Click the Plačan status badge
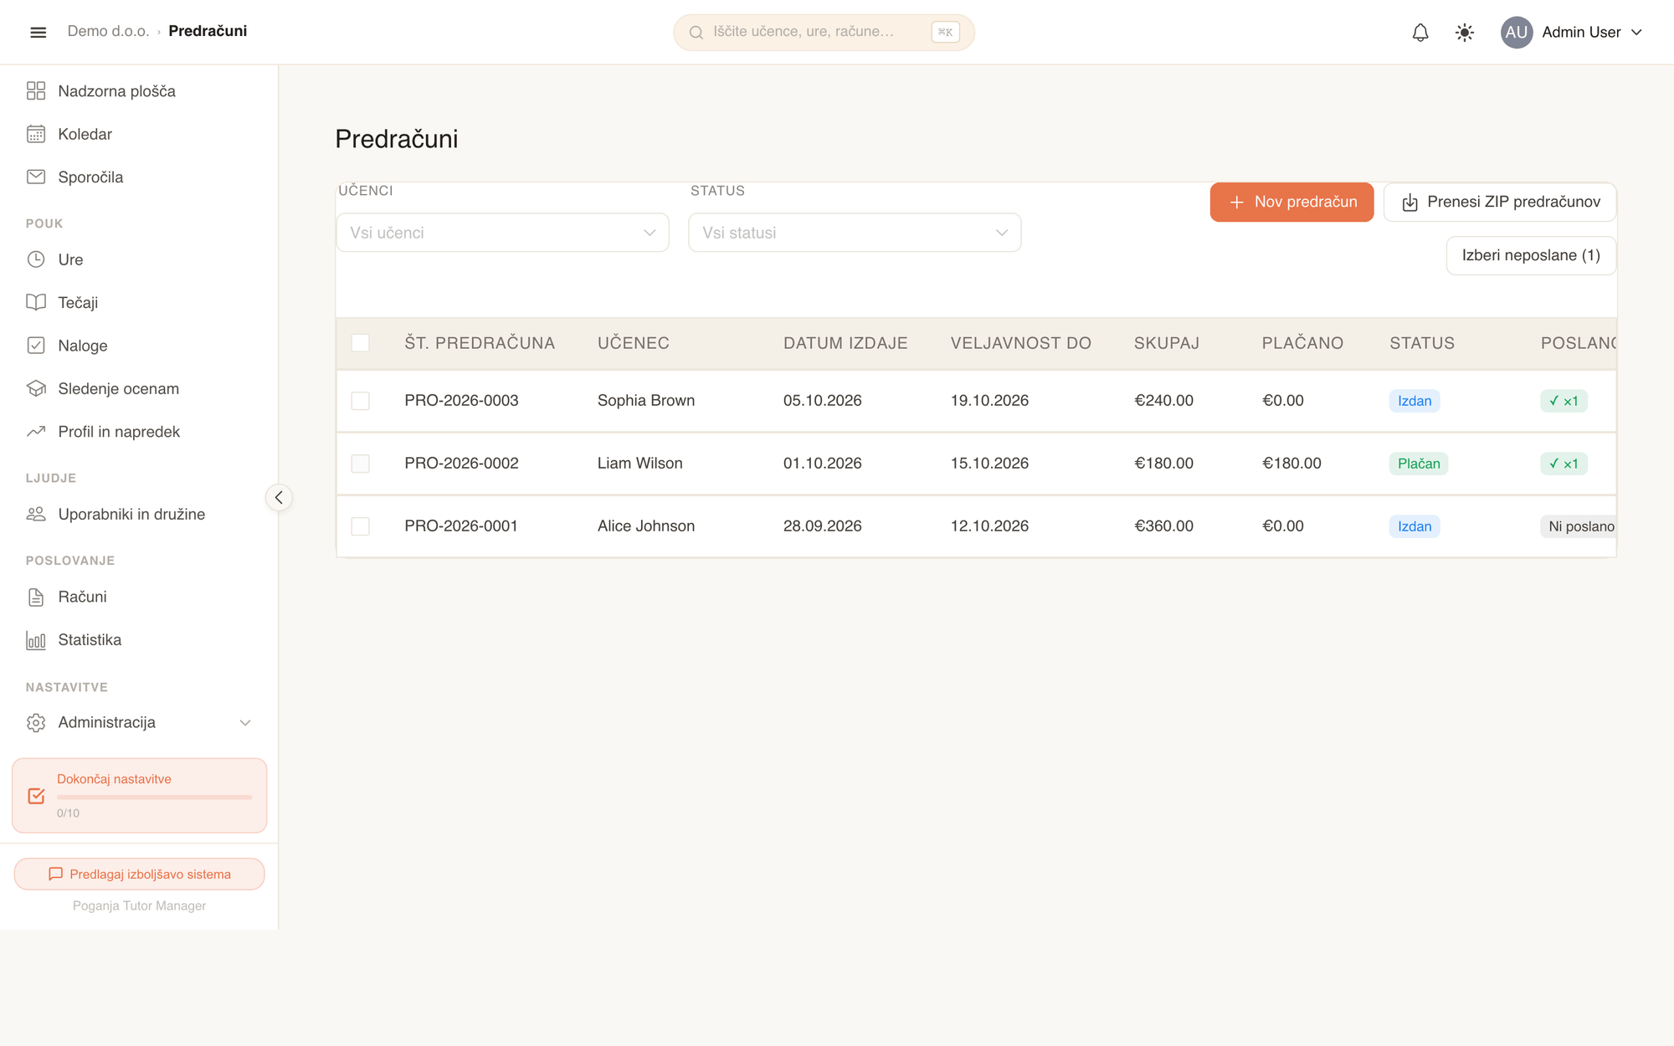 click(1419, 464)
